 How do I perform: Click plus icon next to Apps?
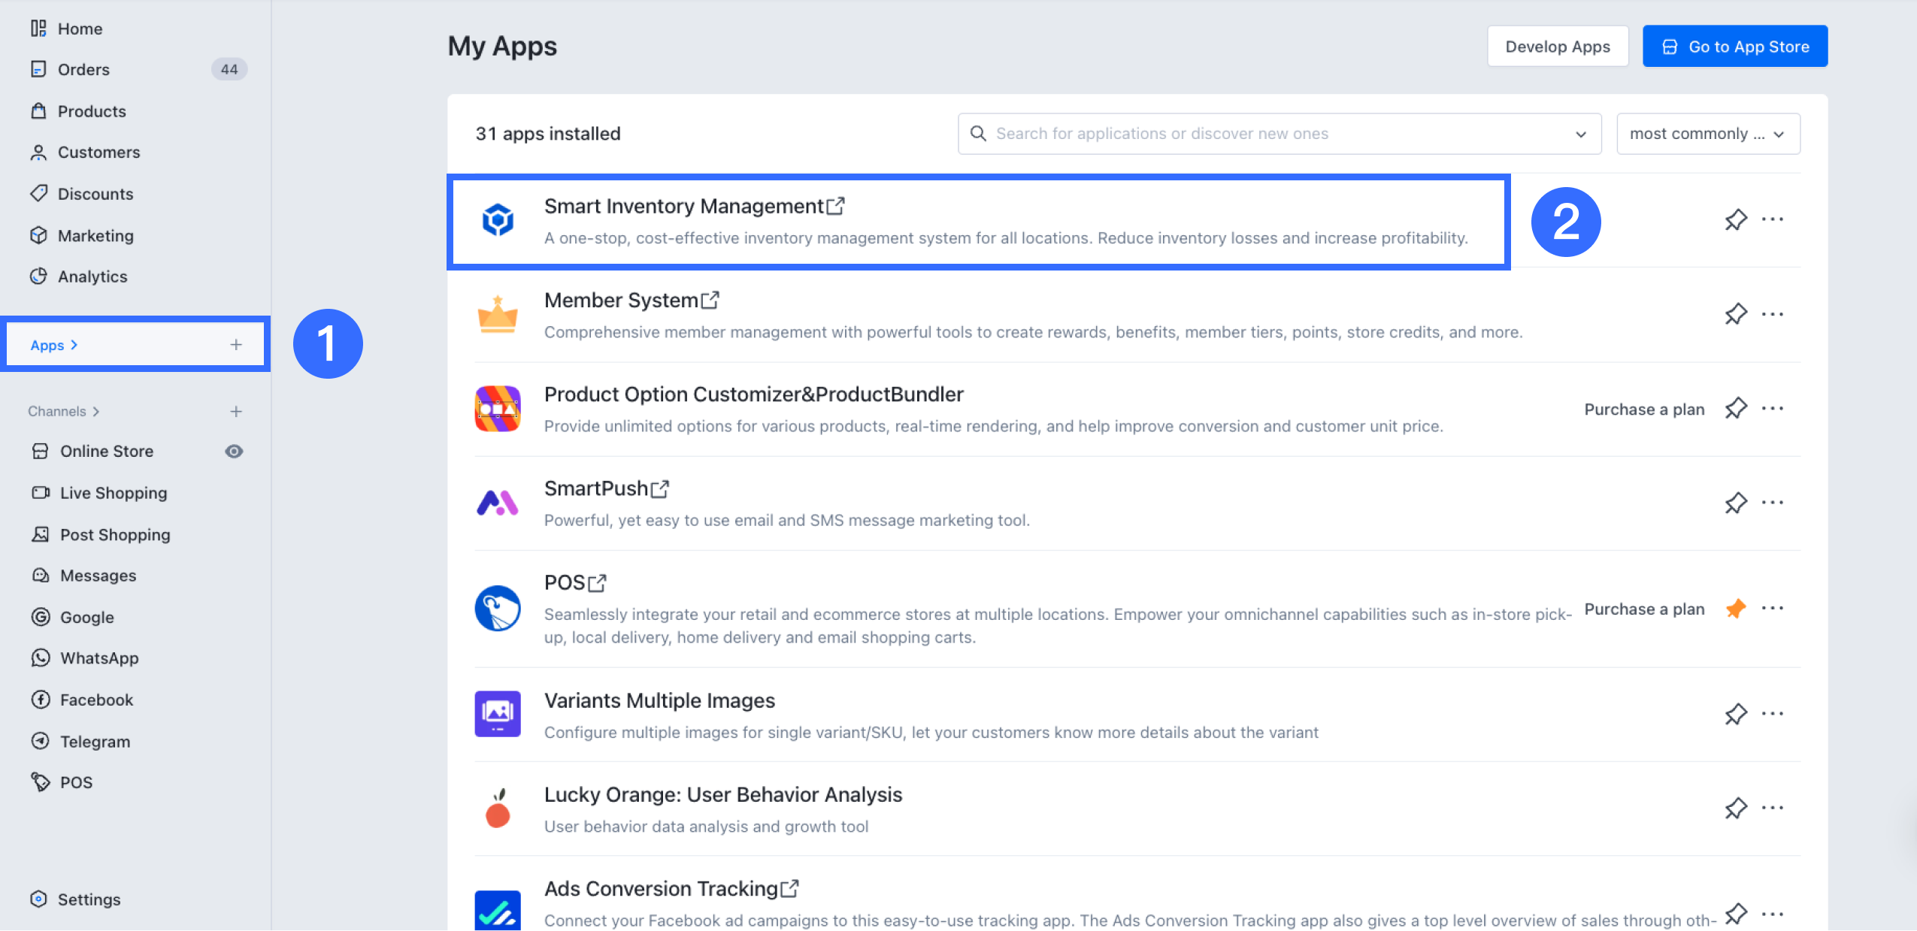236,345
